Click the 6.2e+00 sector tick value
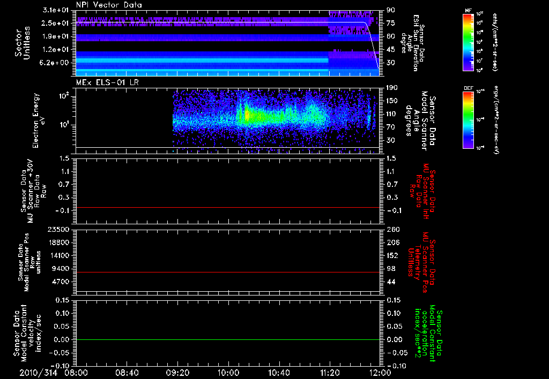 coord(55,63)
